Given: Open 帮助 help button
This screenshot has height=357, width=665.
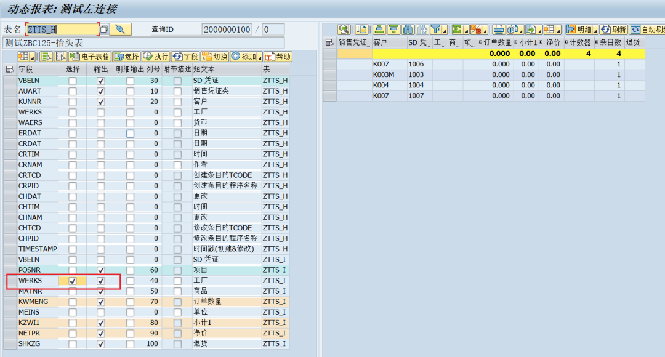Looking at the screenshot, I should (x=278, y=57).
